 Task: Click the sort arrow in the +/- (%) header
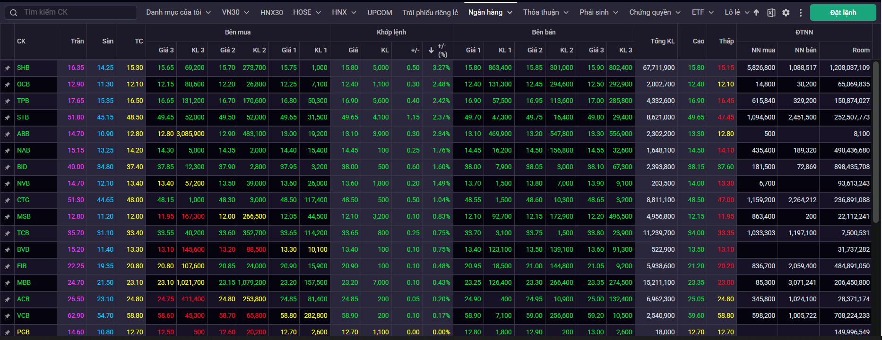point(431,50)
